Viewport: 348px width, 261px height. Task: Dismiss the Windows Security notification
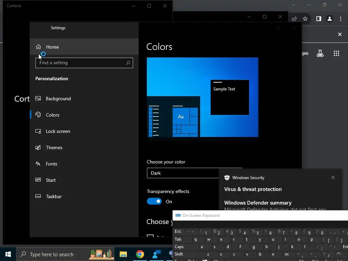click(x=333, y=177)
